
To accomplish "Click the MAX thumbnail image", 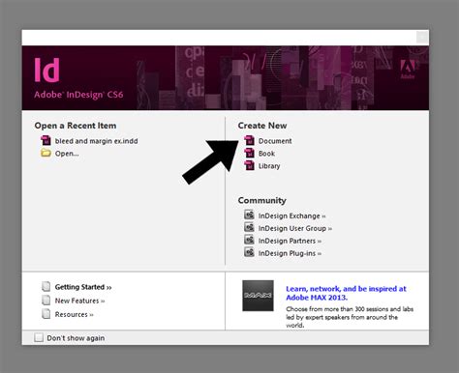I will pos(258,296).
